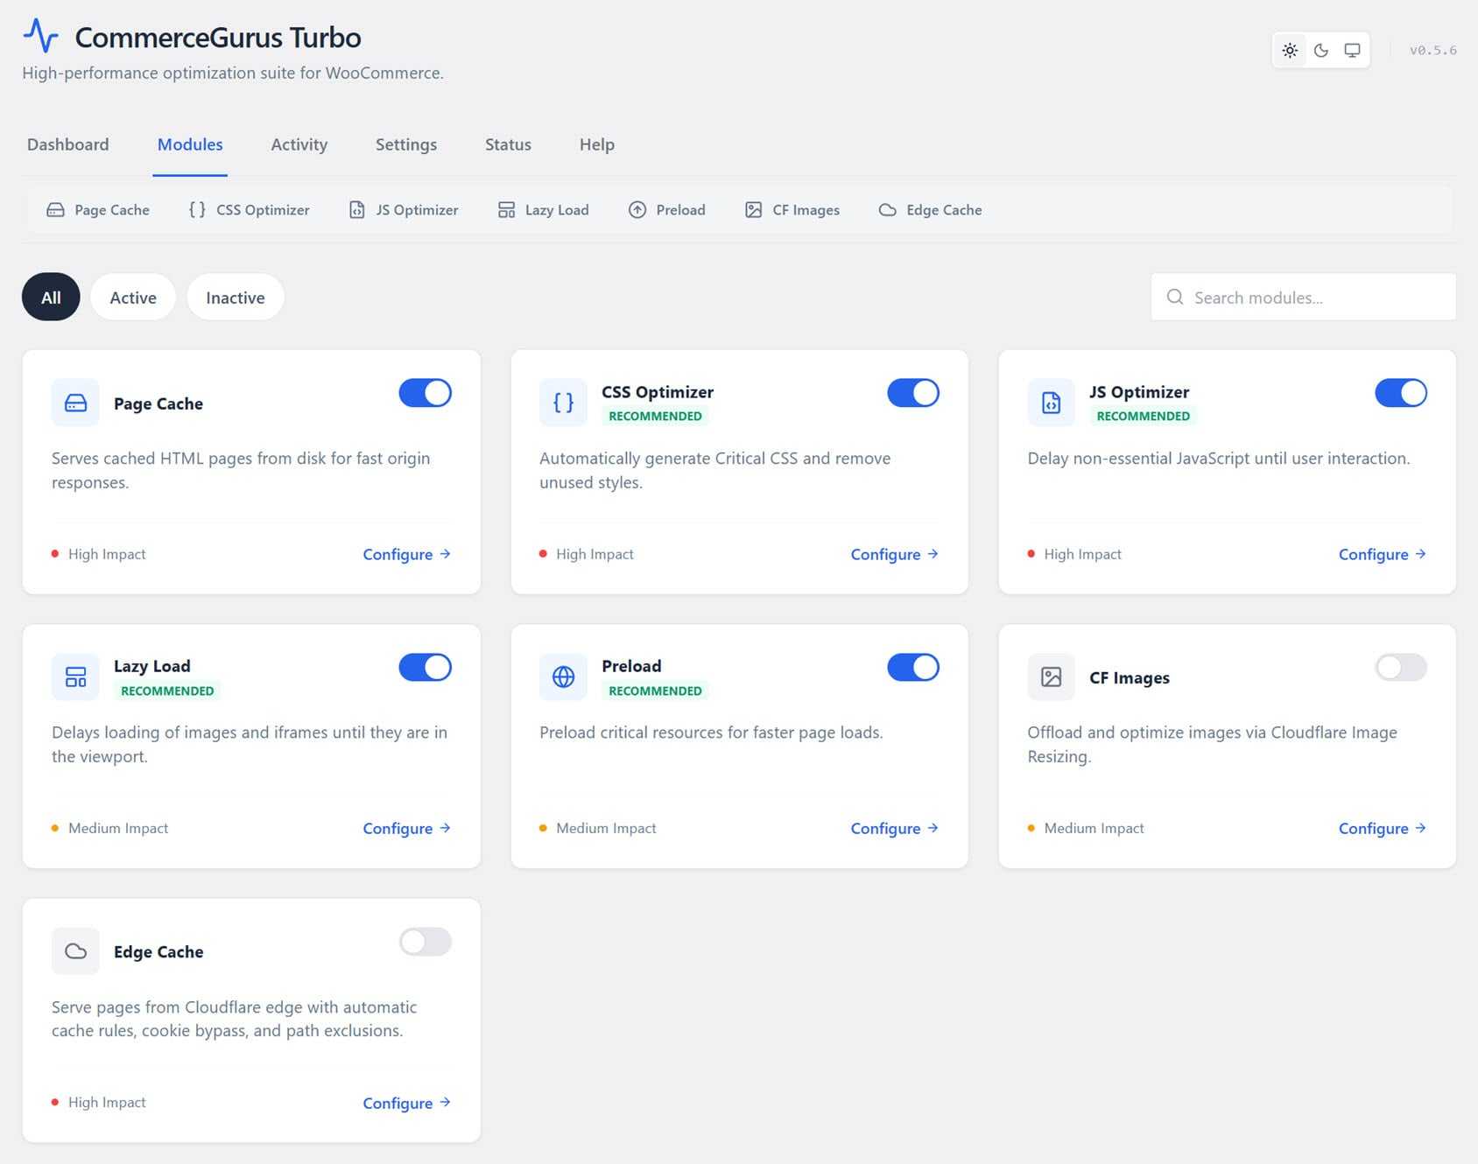Jump to JS Optimizer in sub-navigation
The width and height of the screenshot is (1478, 1164).
(x=404, y=210)
